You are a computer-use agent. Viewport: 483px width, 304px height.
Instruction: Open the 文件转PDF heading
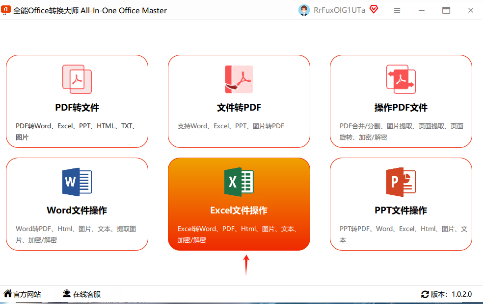[239, 108]
